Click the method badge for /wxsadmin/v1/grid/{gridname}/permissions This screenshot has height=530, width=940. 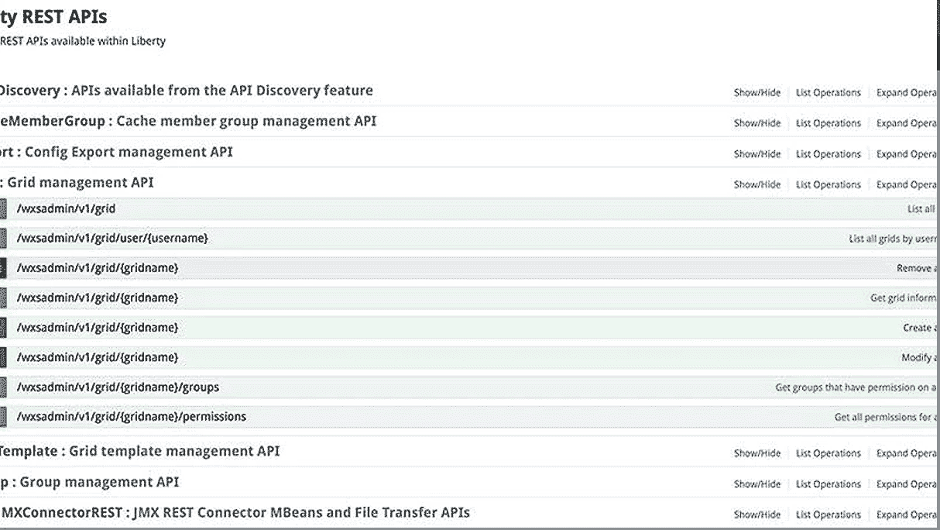coord(5,416)
